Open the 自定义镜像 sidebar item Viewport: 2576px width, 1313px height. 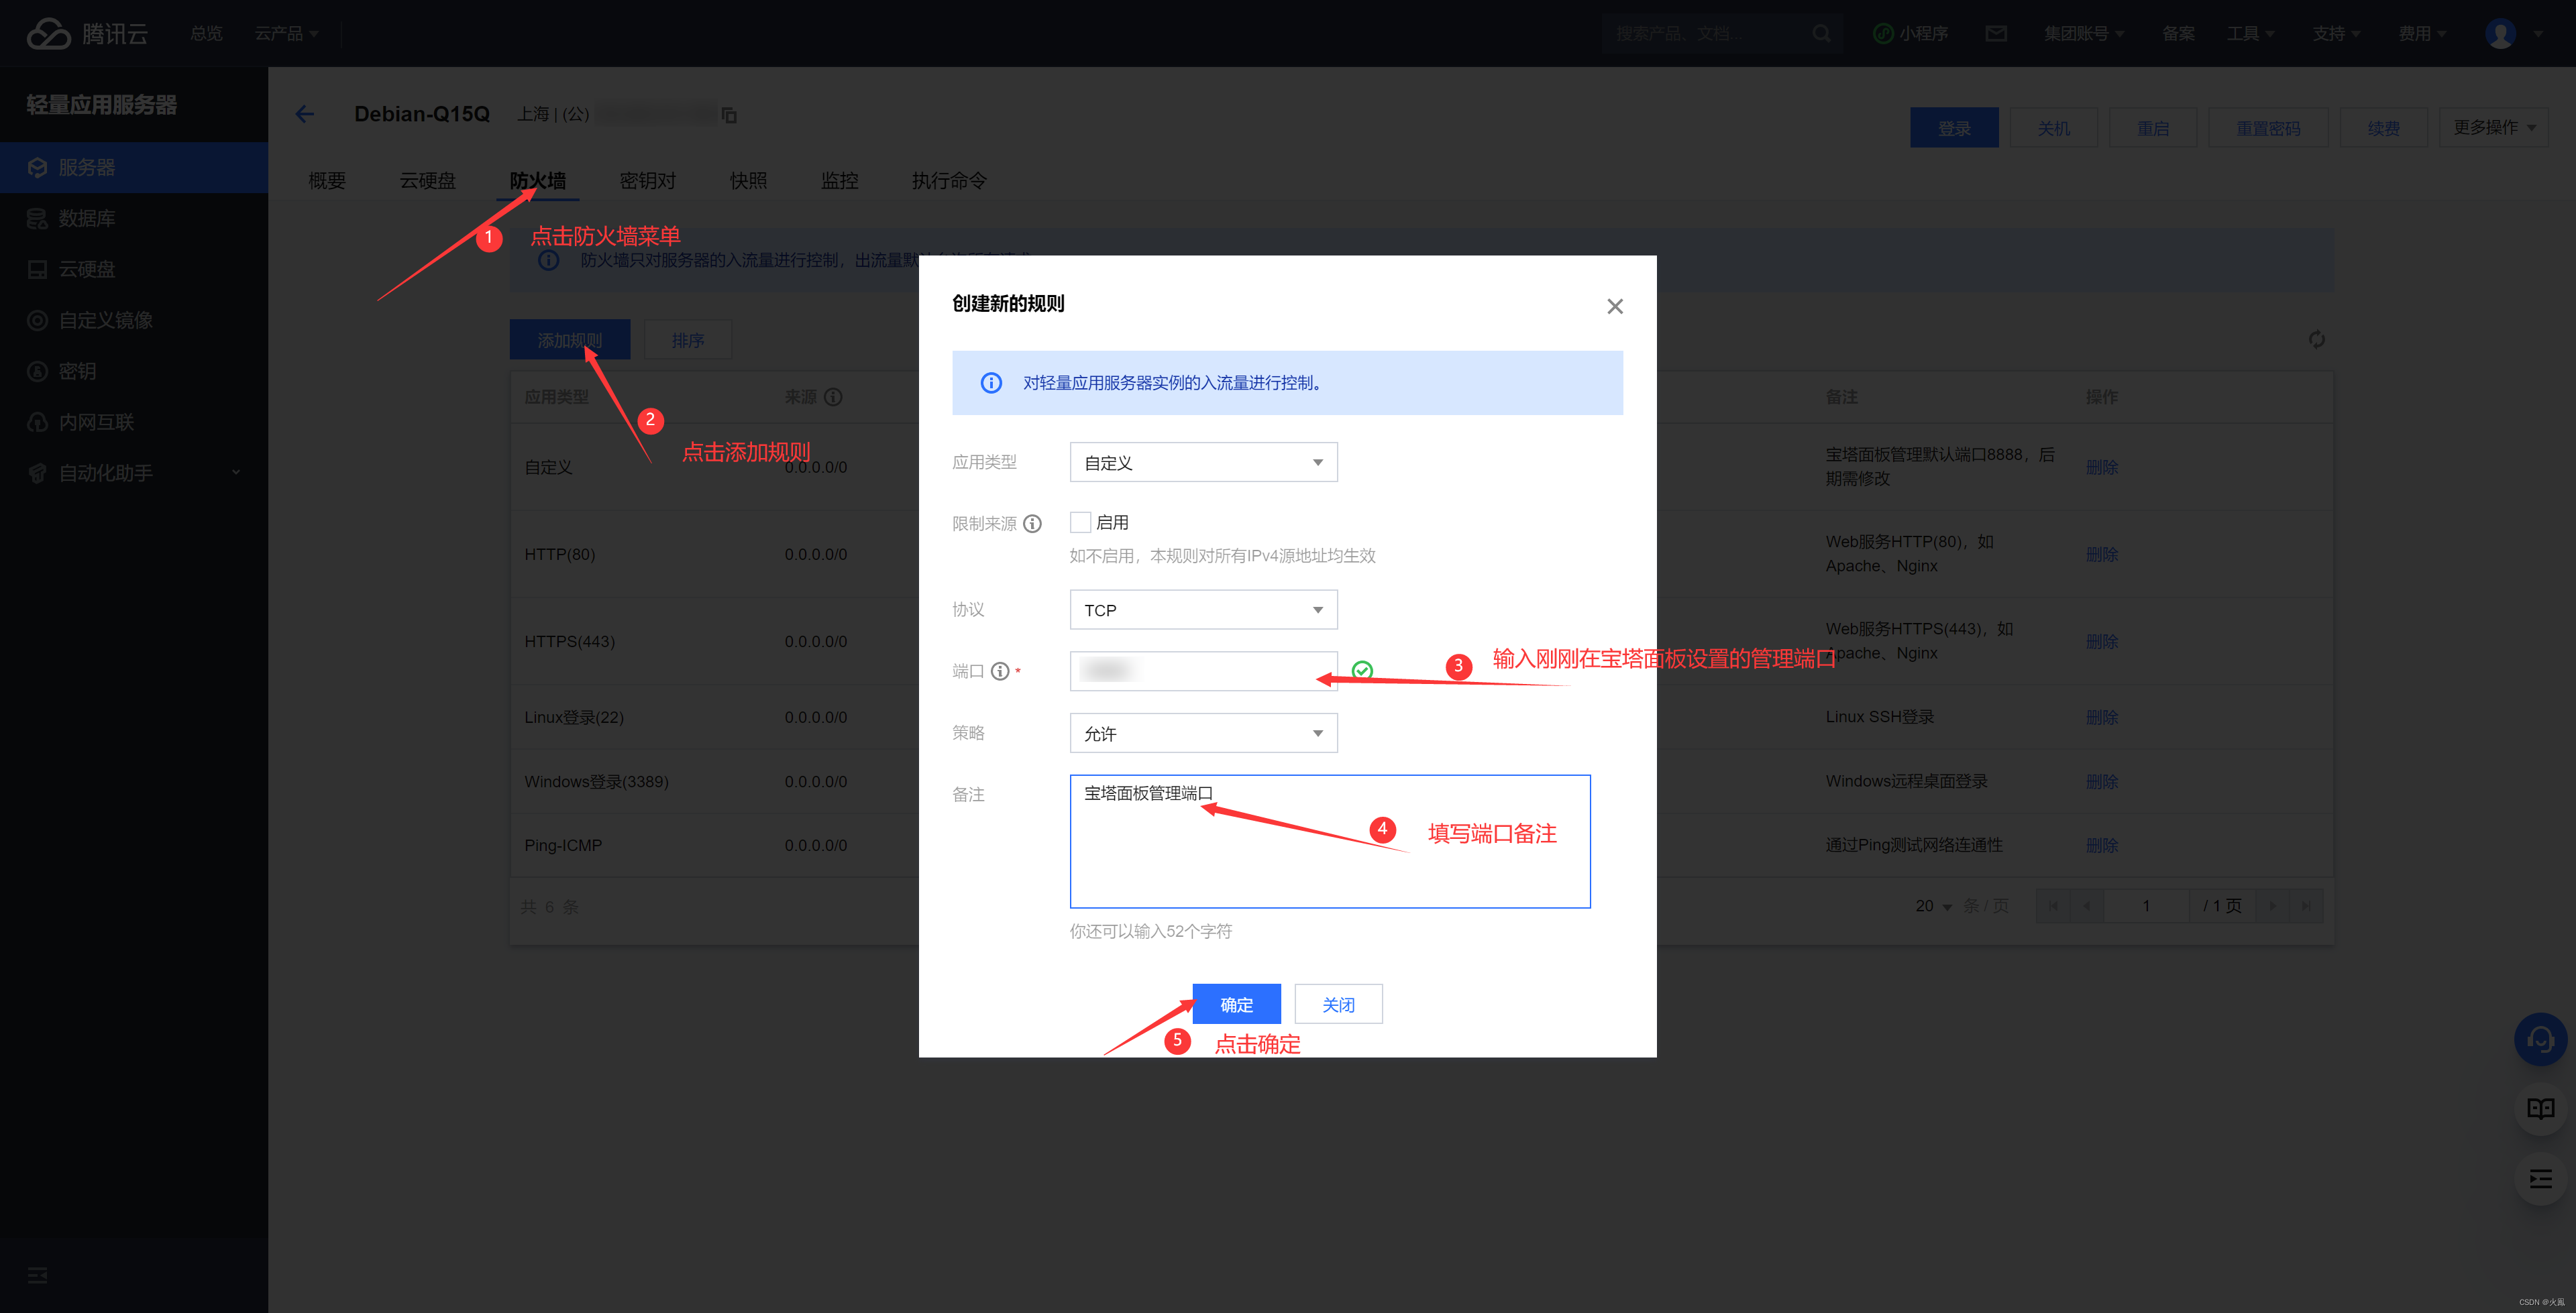[134, 320]
